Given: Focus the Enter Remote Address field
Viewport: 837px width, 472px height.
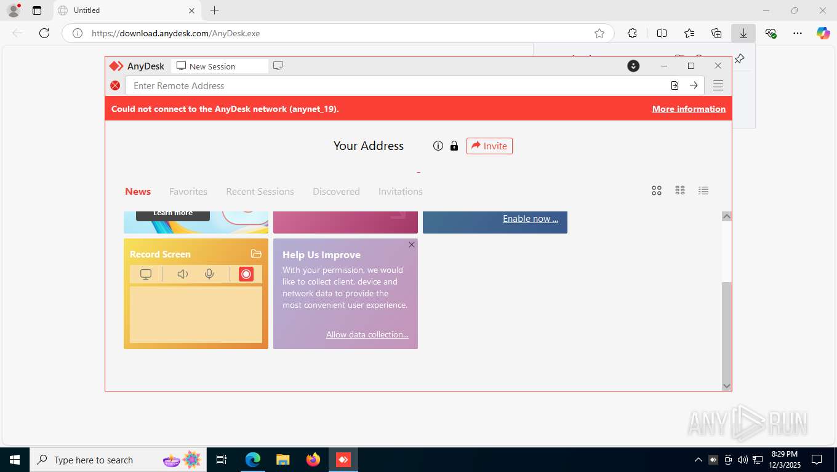Looking at the screenshot, I should (x=398, y=85).
